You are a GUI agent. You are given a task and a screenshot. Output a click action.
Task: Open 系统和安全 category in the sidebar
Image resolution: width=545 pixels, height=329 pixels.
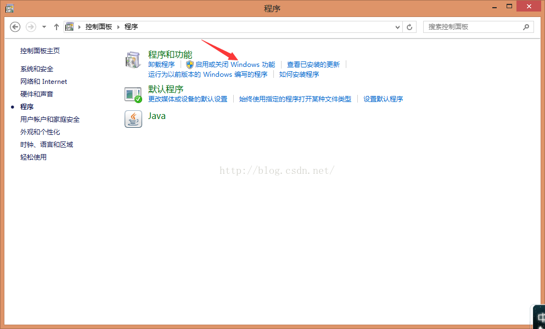point(37,69)
